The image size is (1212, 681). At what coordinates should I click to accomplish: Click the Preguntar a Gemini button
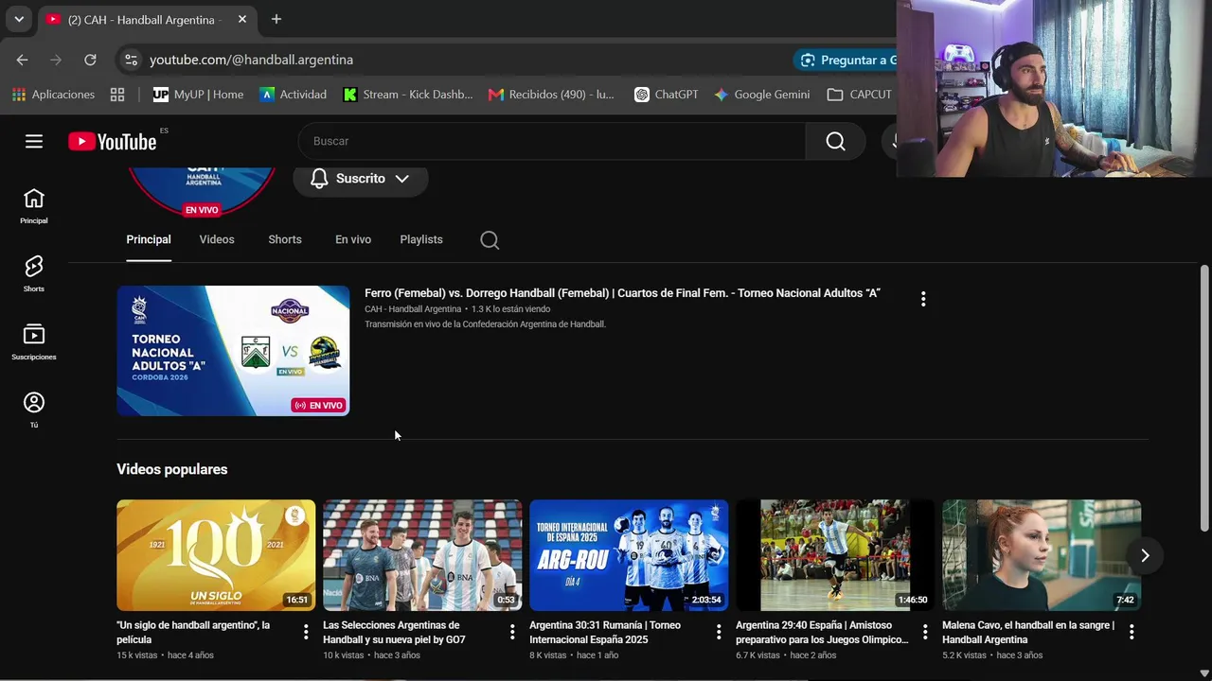click(x=846, y=60)
